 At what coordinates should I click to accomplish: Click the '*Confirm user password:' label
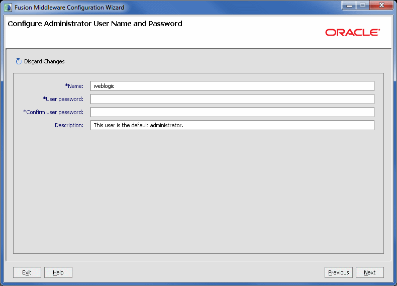point(53,112)
